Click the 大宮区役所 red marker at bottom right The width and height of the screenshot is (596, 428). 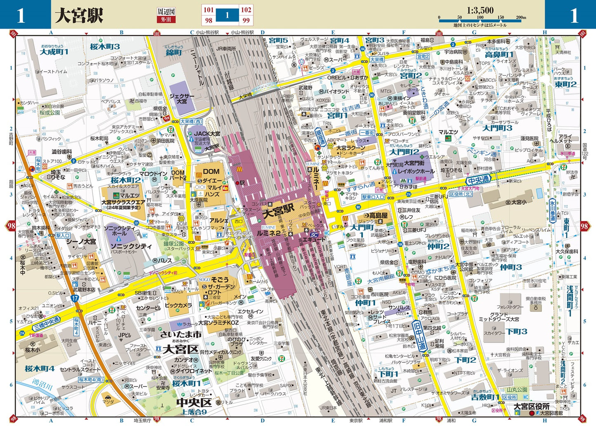click(x=532, y=413)
